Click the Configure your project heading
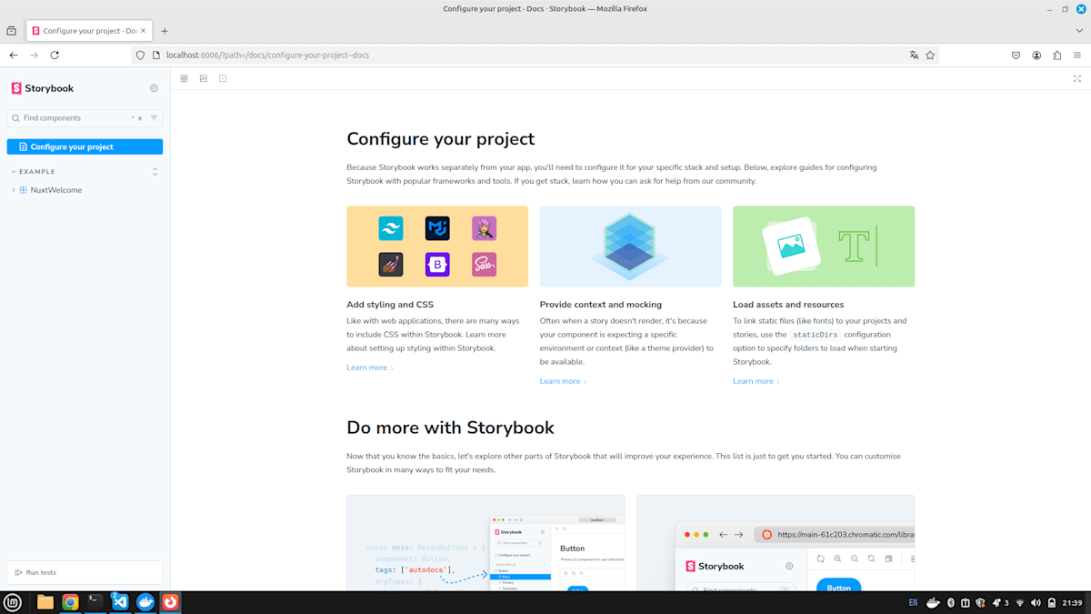1091x614 pixels. 441,139
